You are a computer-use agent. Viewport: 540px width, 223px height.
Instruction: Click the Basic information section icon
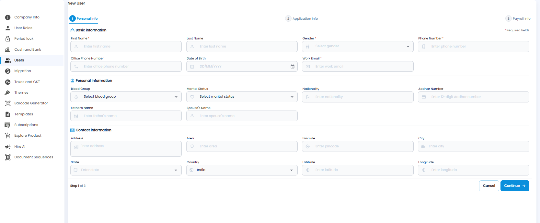73,30
